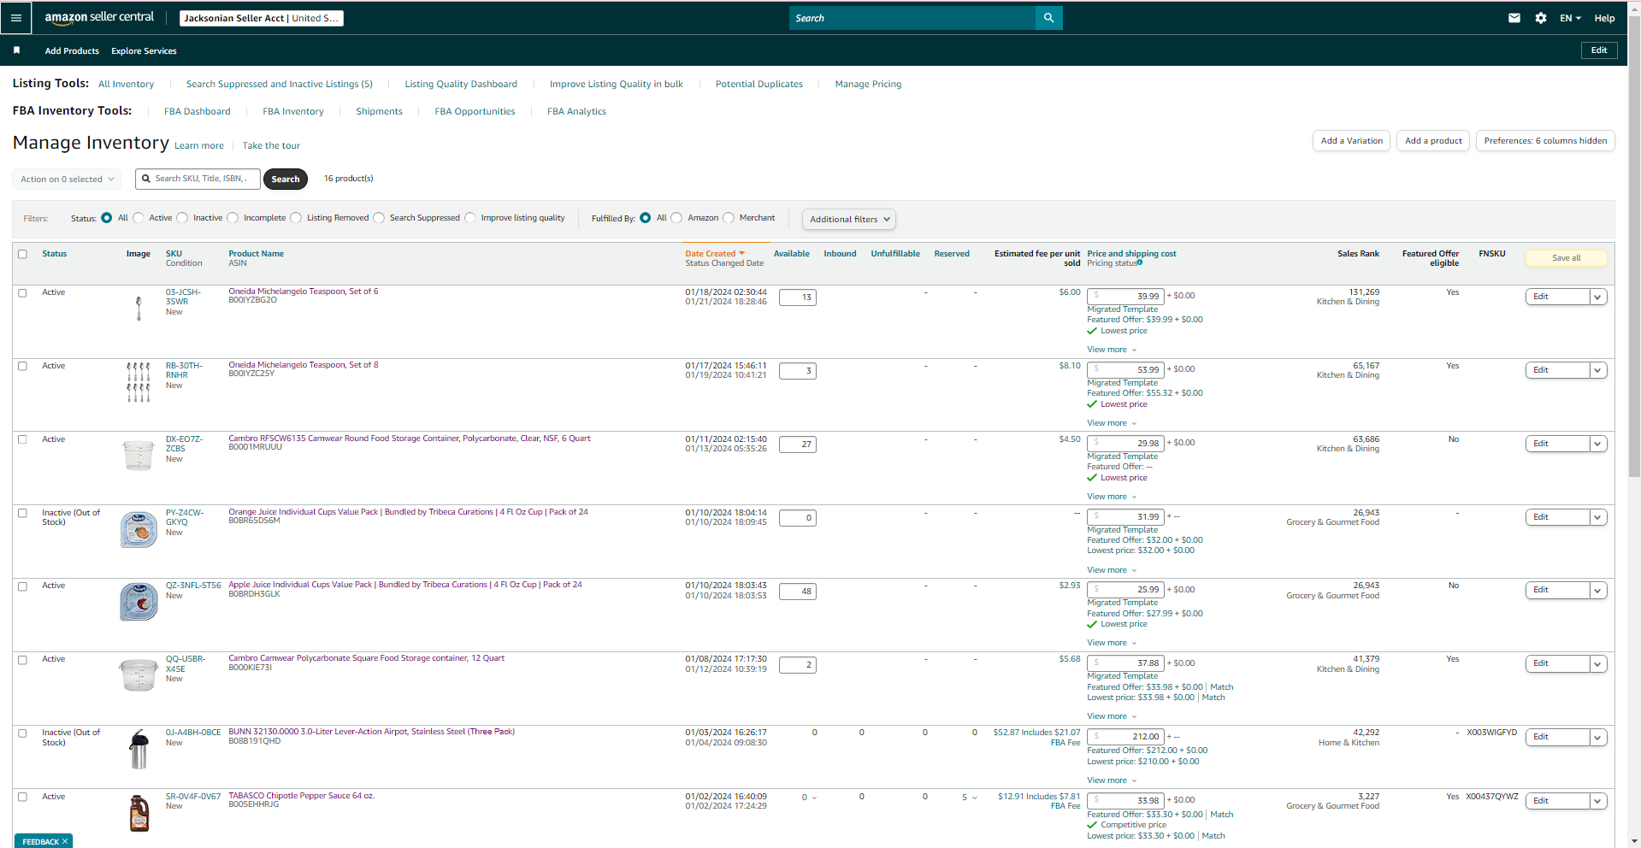Expand View more for BUNN Airpot pricing
The width and height of the screenshot is (1641, 848).
(x=1112, y=780)
